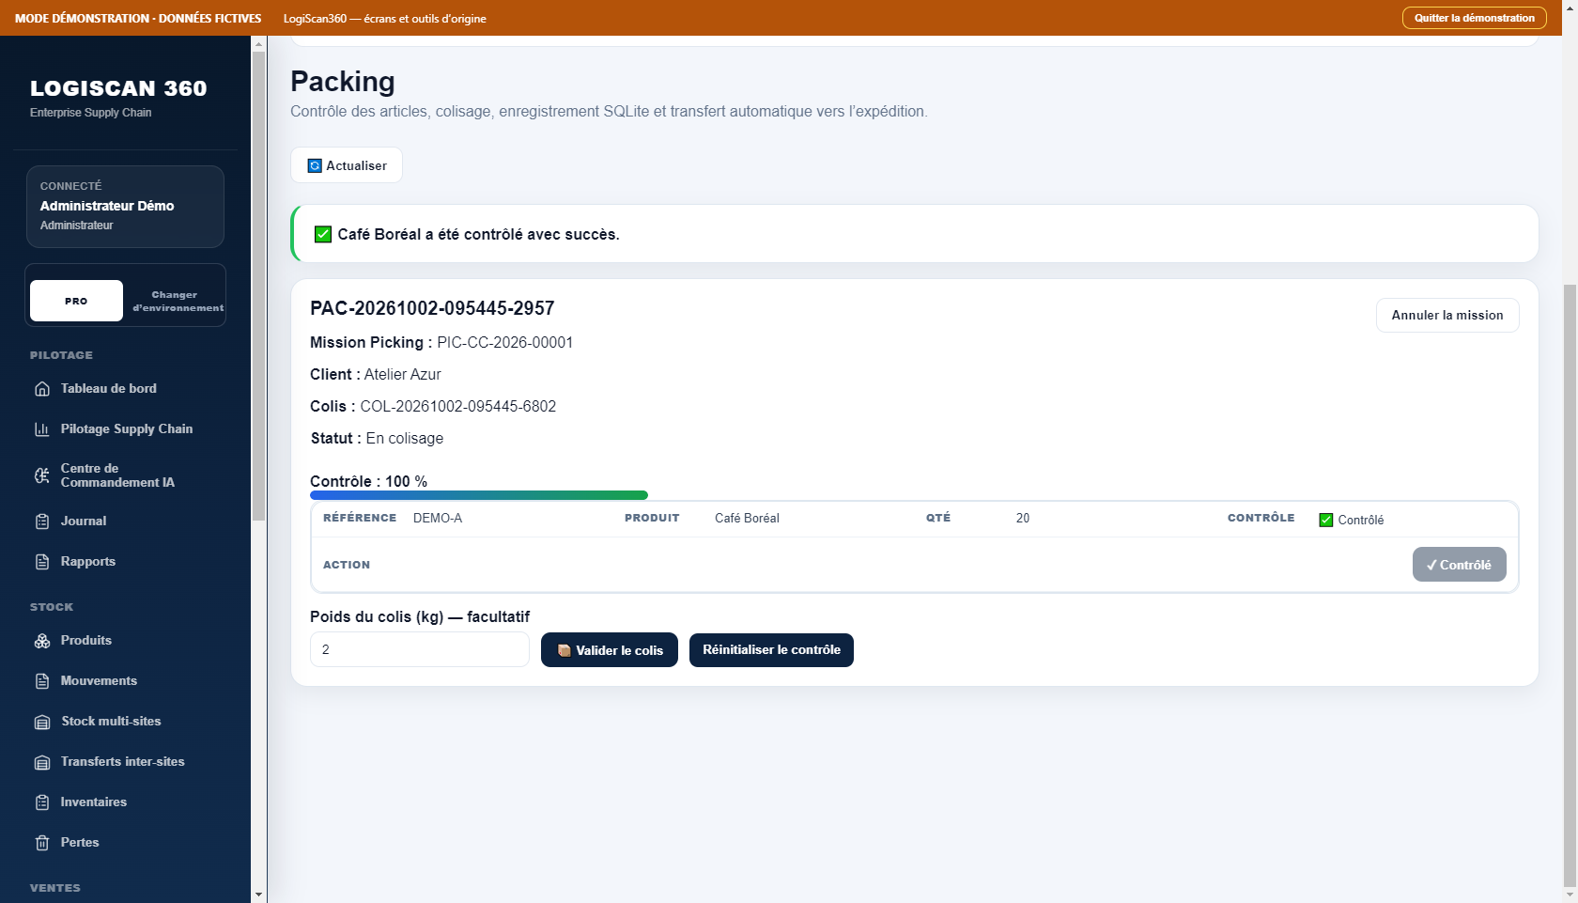Viewport: 1578px width, 903px height.
Task: Click the Pertes trash icon
Action: pyautogui.click(x=42, y=843)
